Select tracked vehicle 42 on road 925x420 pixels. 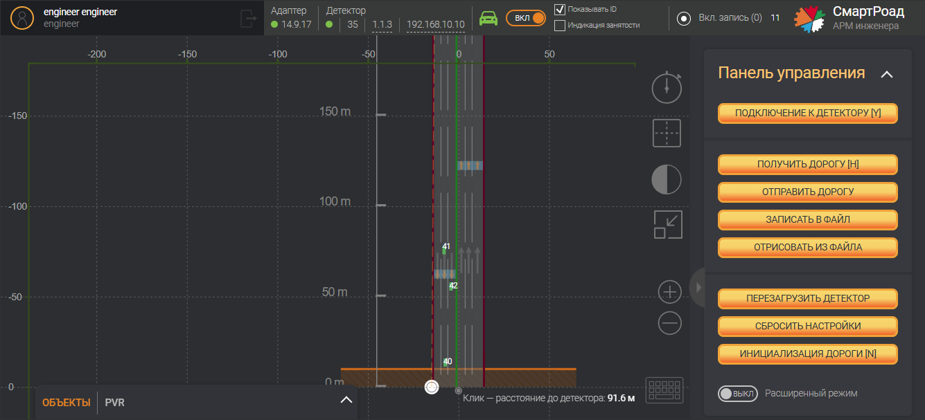point(452,286)
